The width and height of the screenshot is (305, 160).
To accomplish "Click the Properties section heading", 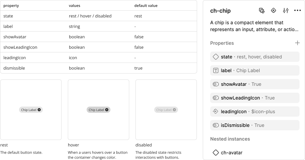I will [222, 43].
